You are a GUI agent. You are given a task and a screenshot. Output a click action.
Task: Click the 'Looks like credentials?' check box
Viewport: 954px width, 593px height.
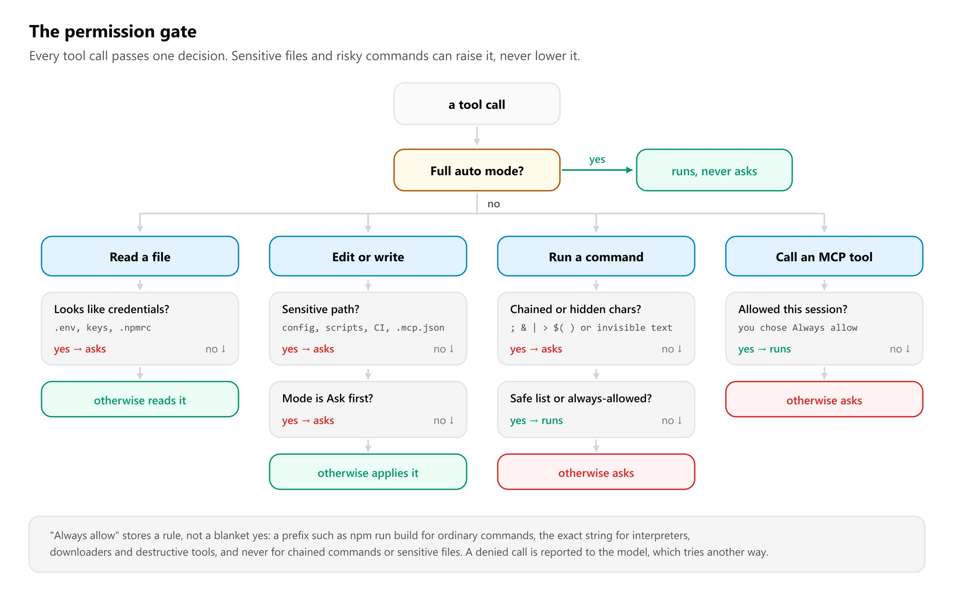(x=140, y=329)
